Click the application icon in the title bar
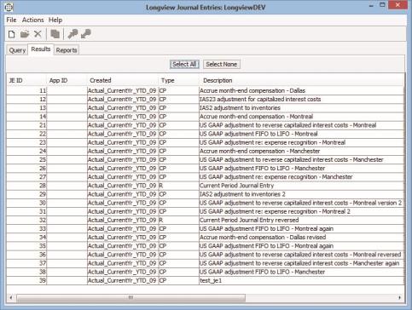 pos(9,7)
